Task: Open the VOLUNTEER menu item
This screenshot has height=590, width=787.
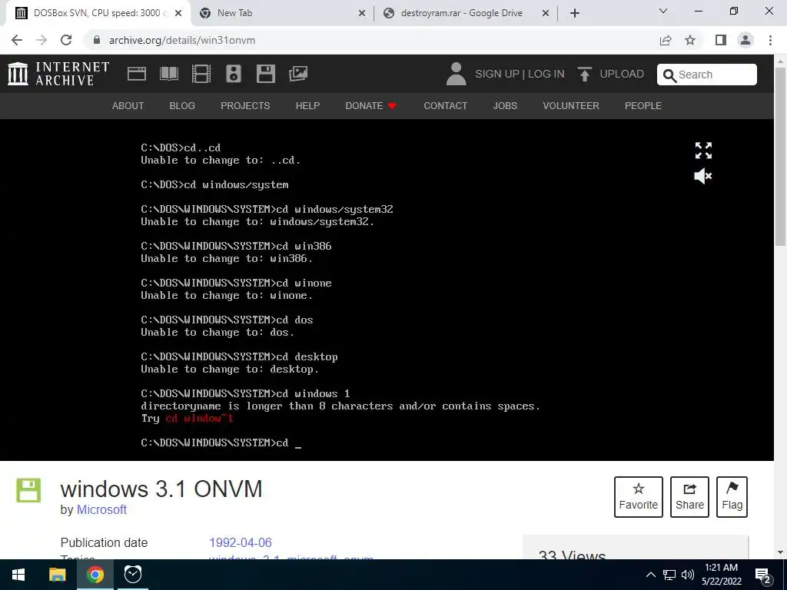Action: coord(571,106)
